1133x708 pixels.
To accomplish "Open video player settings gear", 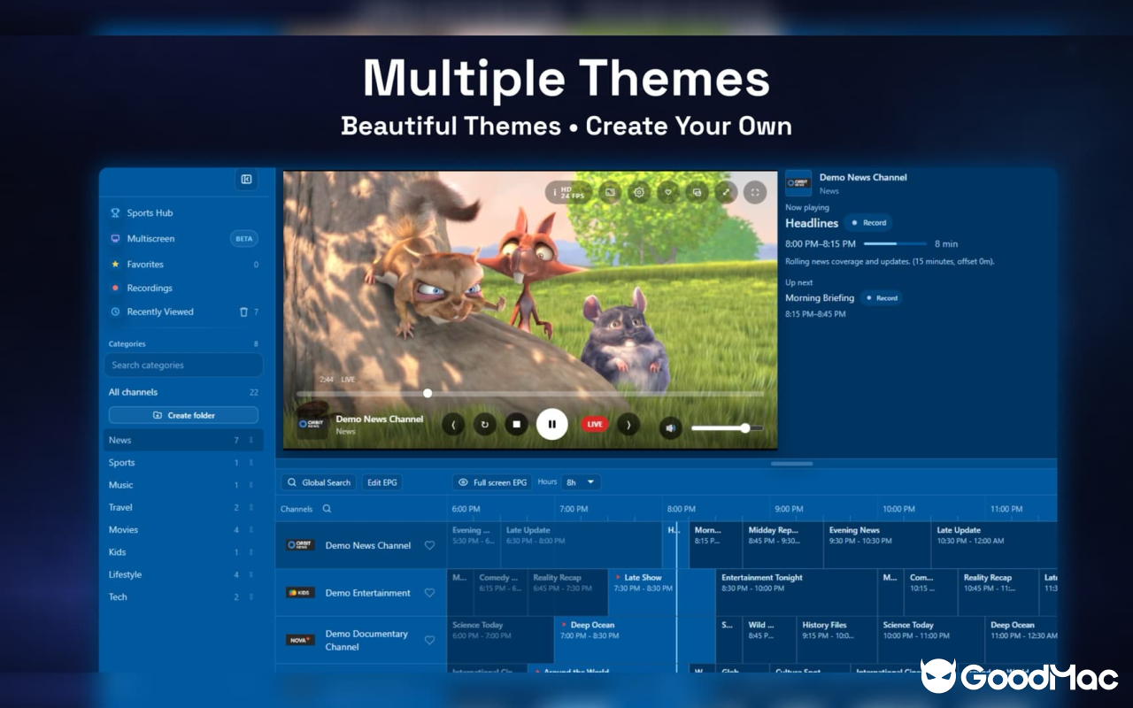I will pos(639,192).
